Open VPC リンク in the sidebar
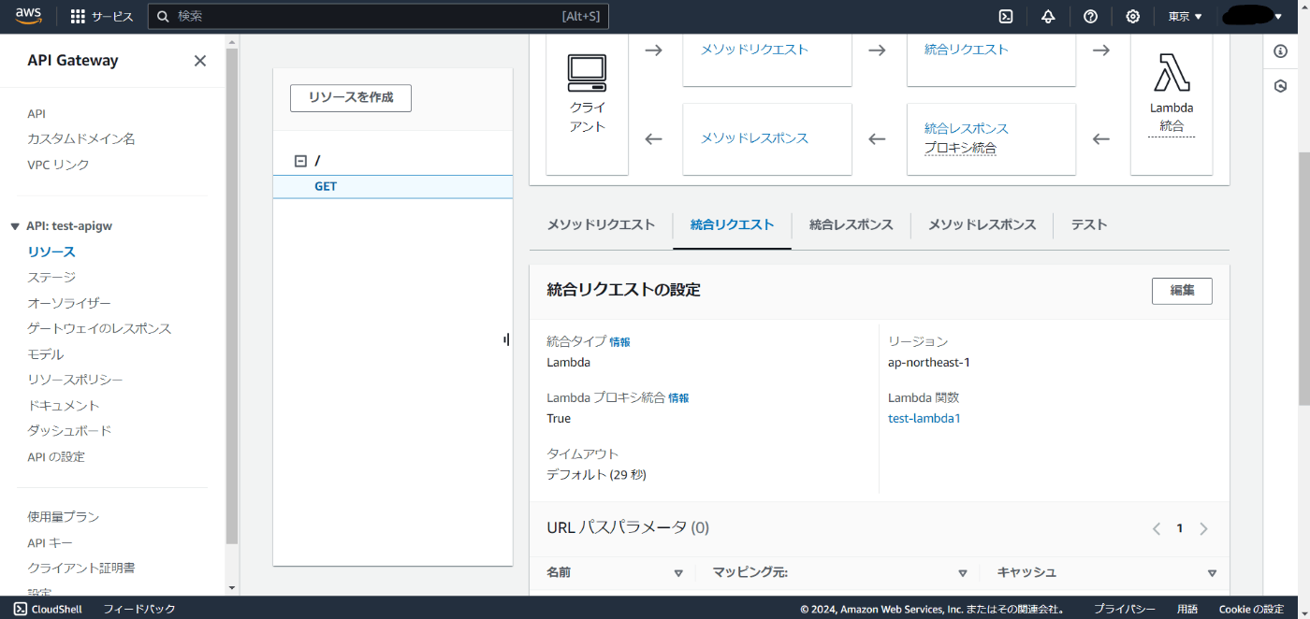Image resolution: width=1310 pixels, height=619 pixels. pyautogui.click(x=58, y=165)
